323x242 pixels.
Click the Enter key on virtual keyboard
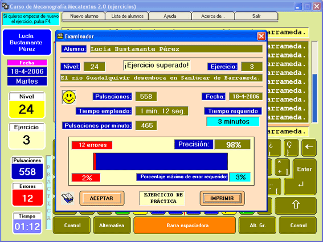(x=304, y=177)
